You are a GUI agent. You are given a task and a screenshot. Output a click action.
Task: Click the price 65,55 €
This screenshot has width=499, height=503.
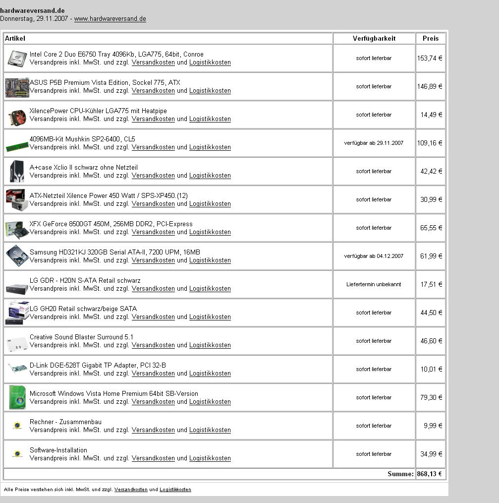click(431, 228)
